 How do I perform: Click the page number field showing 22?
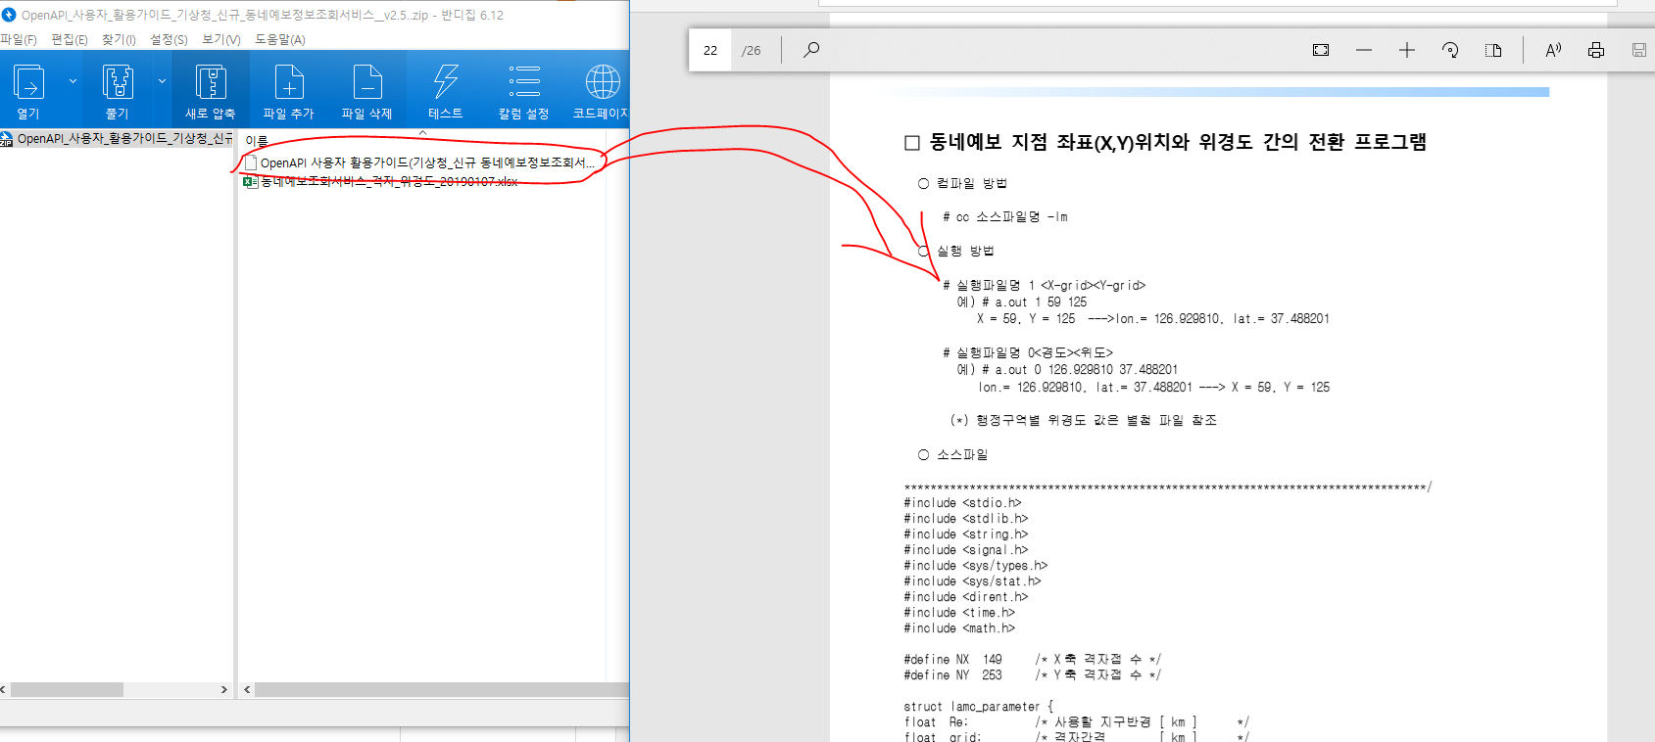click(x=710, y=50)
